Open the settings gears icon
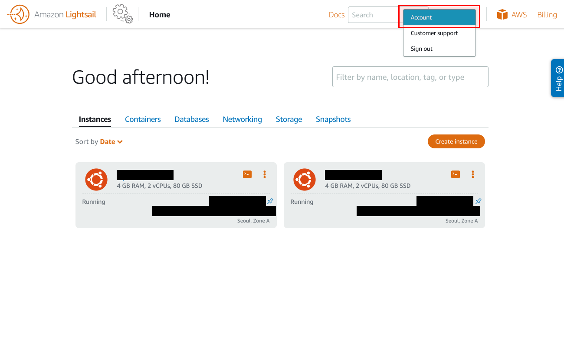The width and height of the screenshot is (564, 347). [x=123, y=13]
